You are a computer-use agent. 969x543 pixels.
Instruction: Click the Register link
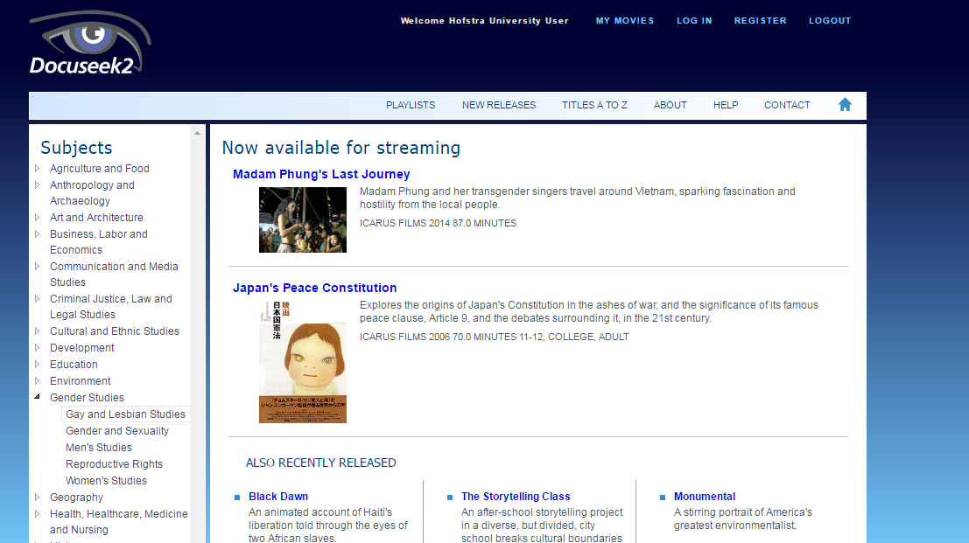coord(760,20)
